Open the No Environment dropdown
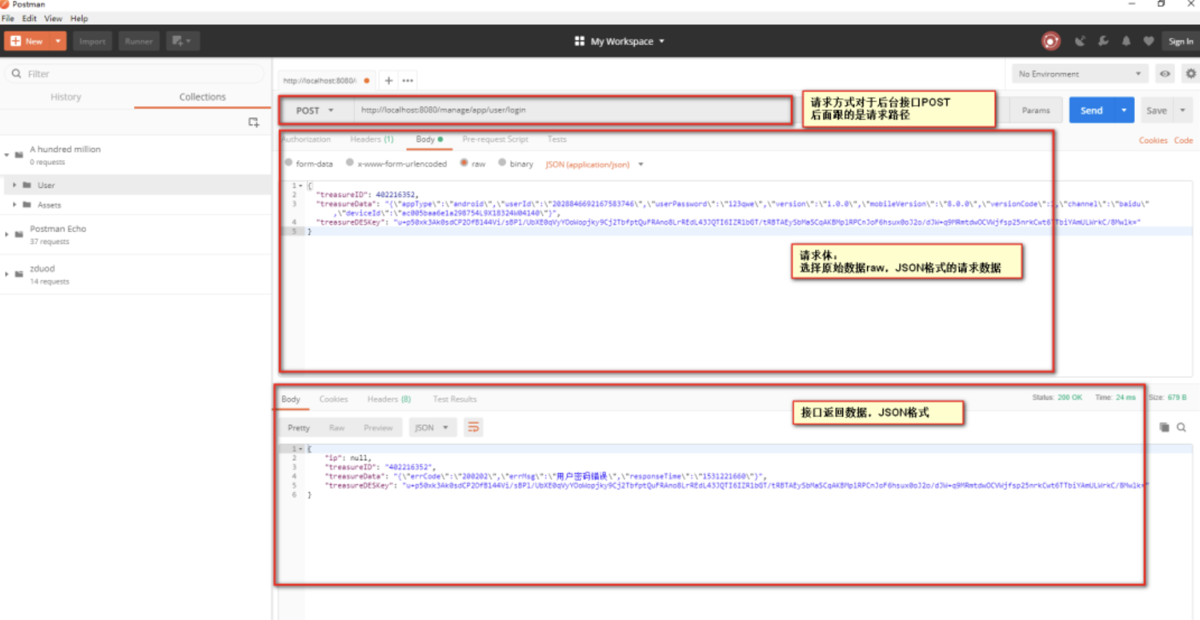 pyautogui.click(x=1080, y=74)
